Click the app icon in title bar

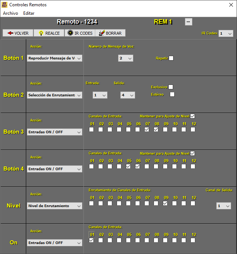(x=4, y=5)
